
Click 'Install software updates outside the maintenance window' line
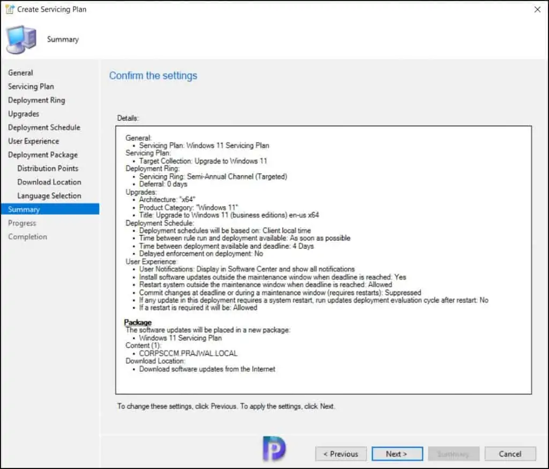272,277
